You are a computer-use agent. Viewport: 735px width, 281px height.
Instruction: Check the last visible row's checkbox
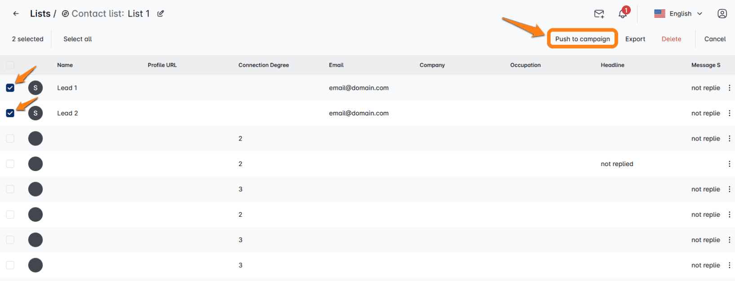(10, 265)
